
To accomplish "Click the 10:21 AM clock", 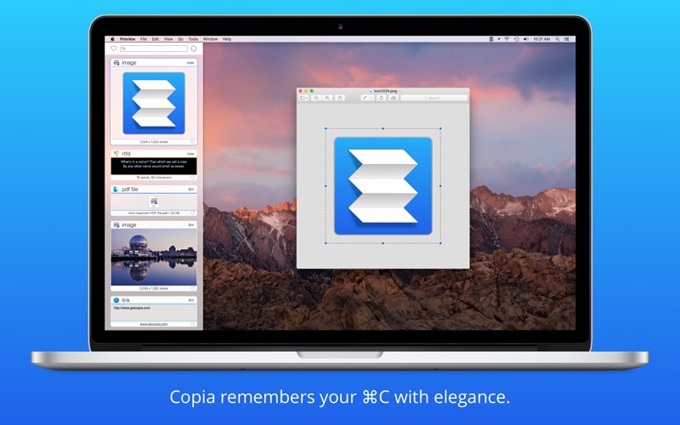I will [541, 39].
